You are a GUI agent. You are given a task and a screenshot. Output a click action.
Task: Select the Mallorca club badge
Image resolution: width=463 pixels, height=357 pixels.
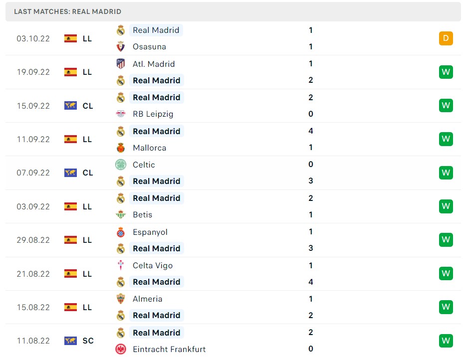coord(120,148)
